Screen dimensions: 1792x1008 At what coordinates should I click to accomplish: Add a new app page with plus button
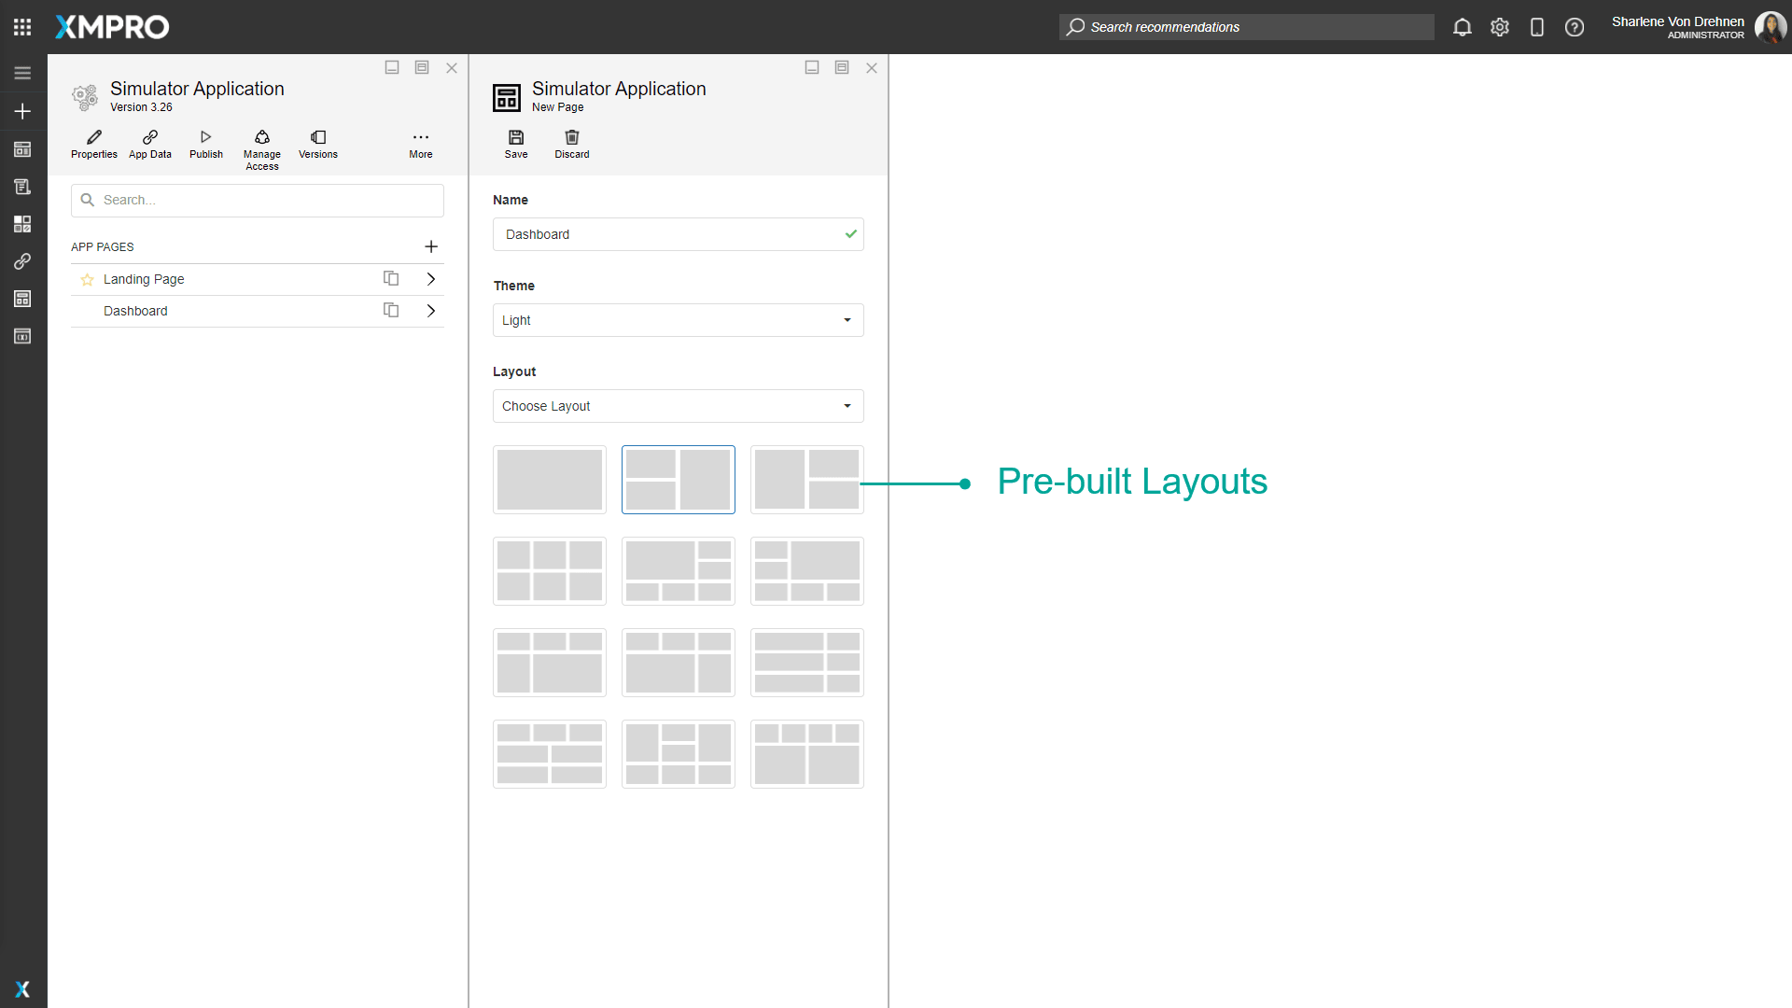click(431, 246)
